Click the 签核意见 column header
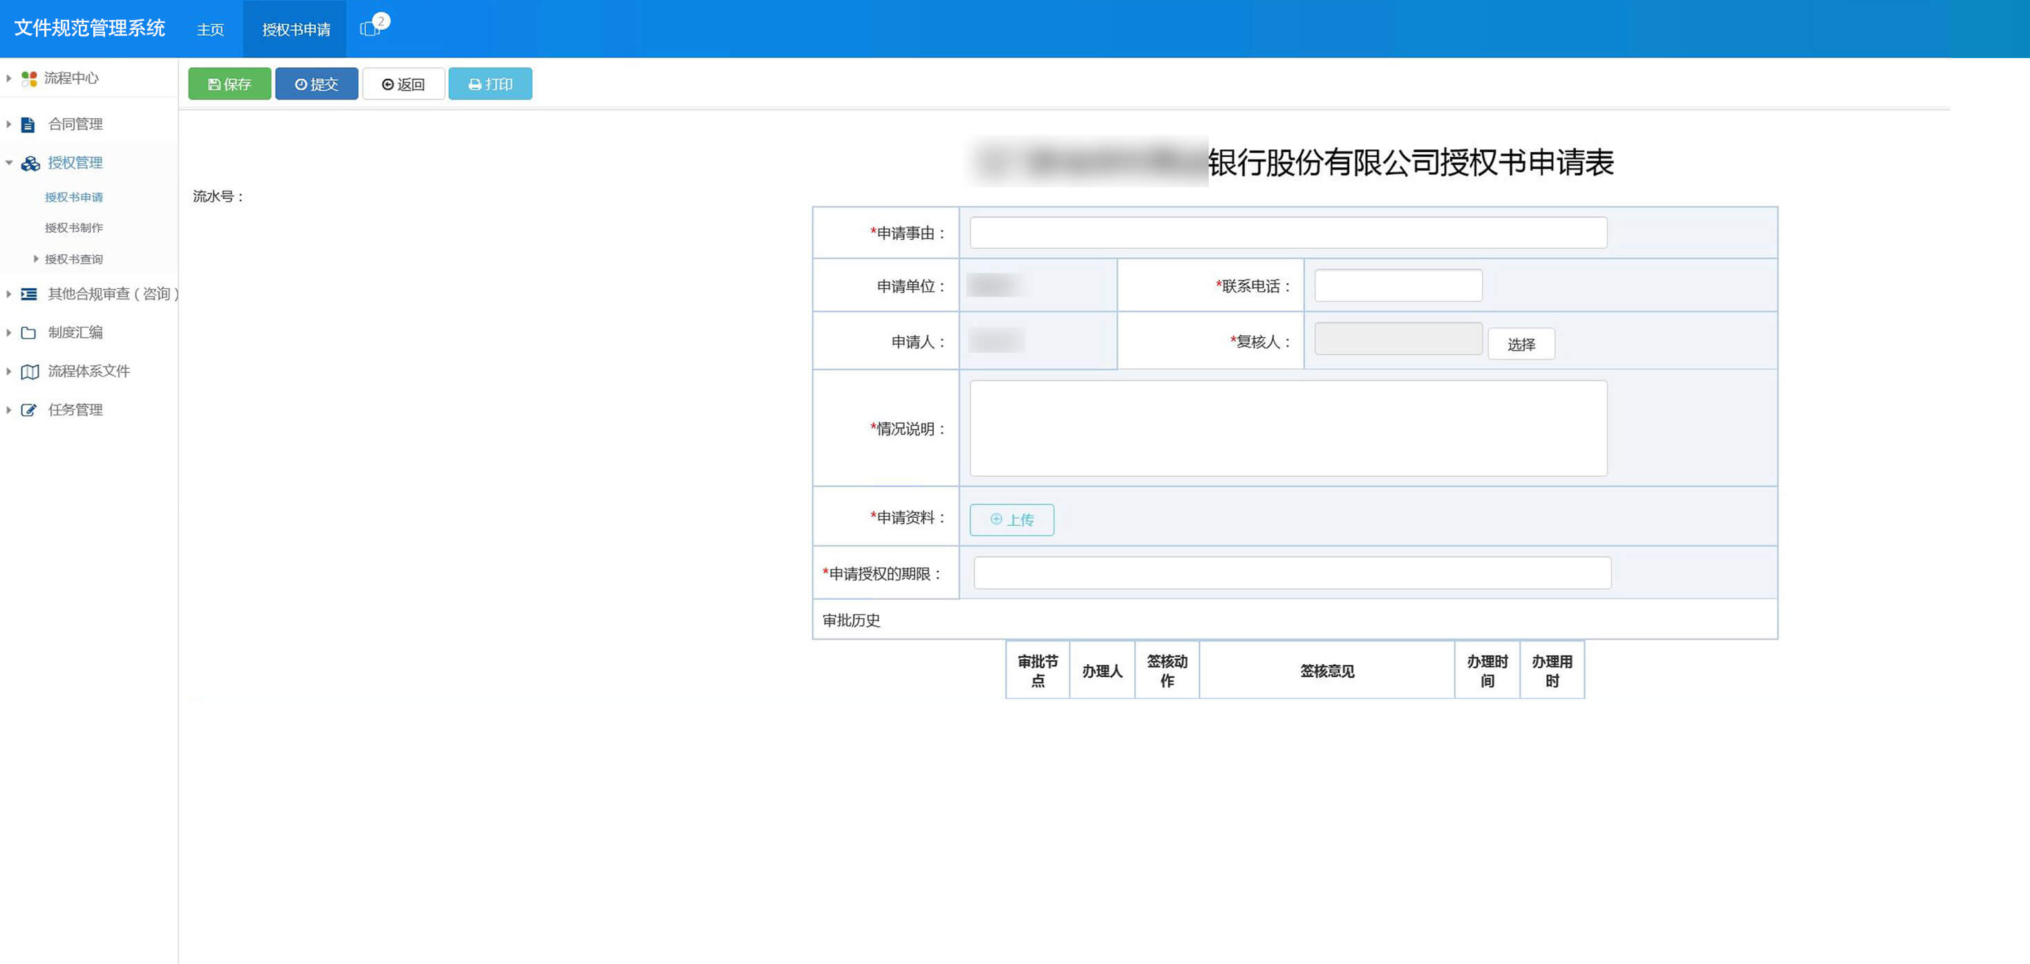2030x964 pixels. point(1327,671)
